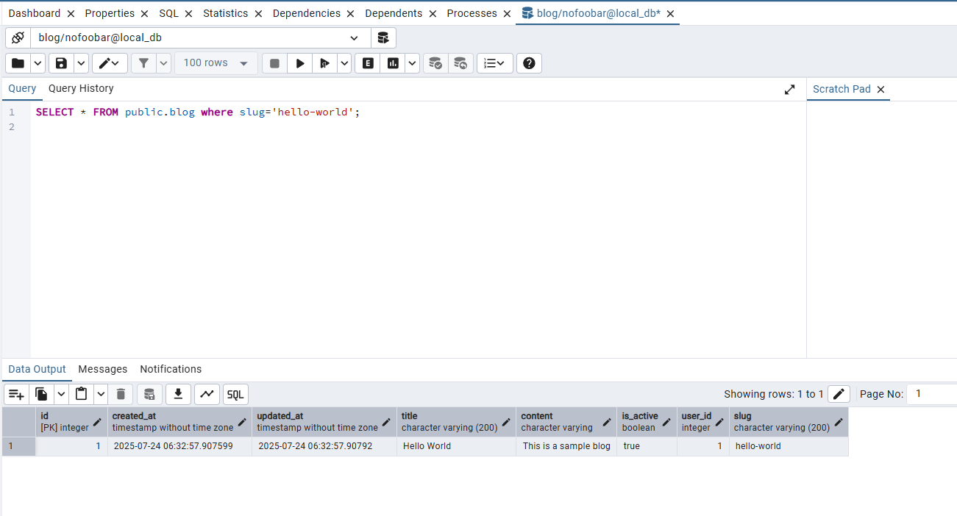
Task: Expand the copy options dropdown arrow
Action: point(61,394)
